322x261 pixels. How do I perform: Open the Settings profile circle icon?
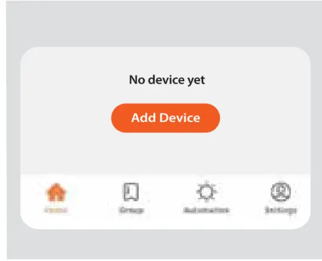(x=280, y=192)
